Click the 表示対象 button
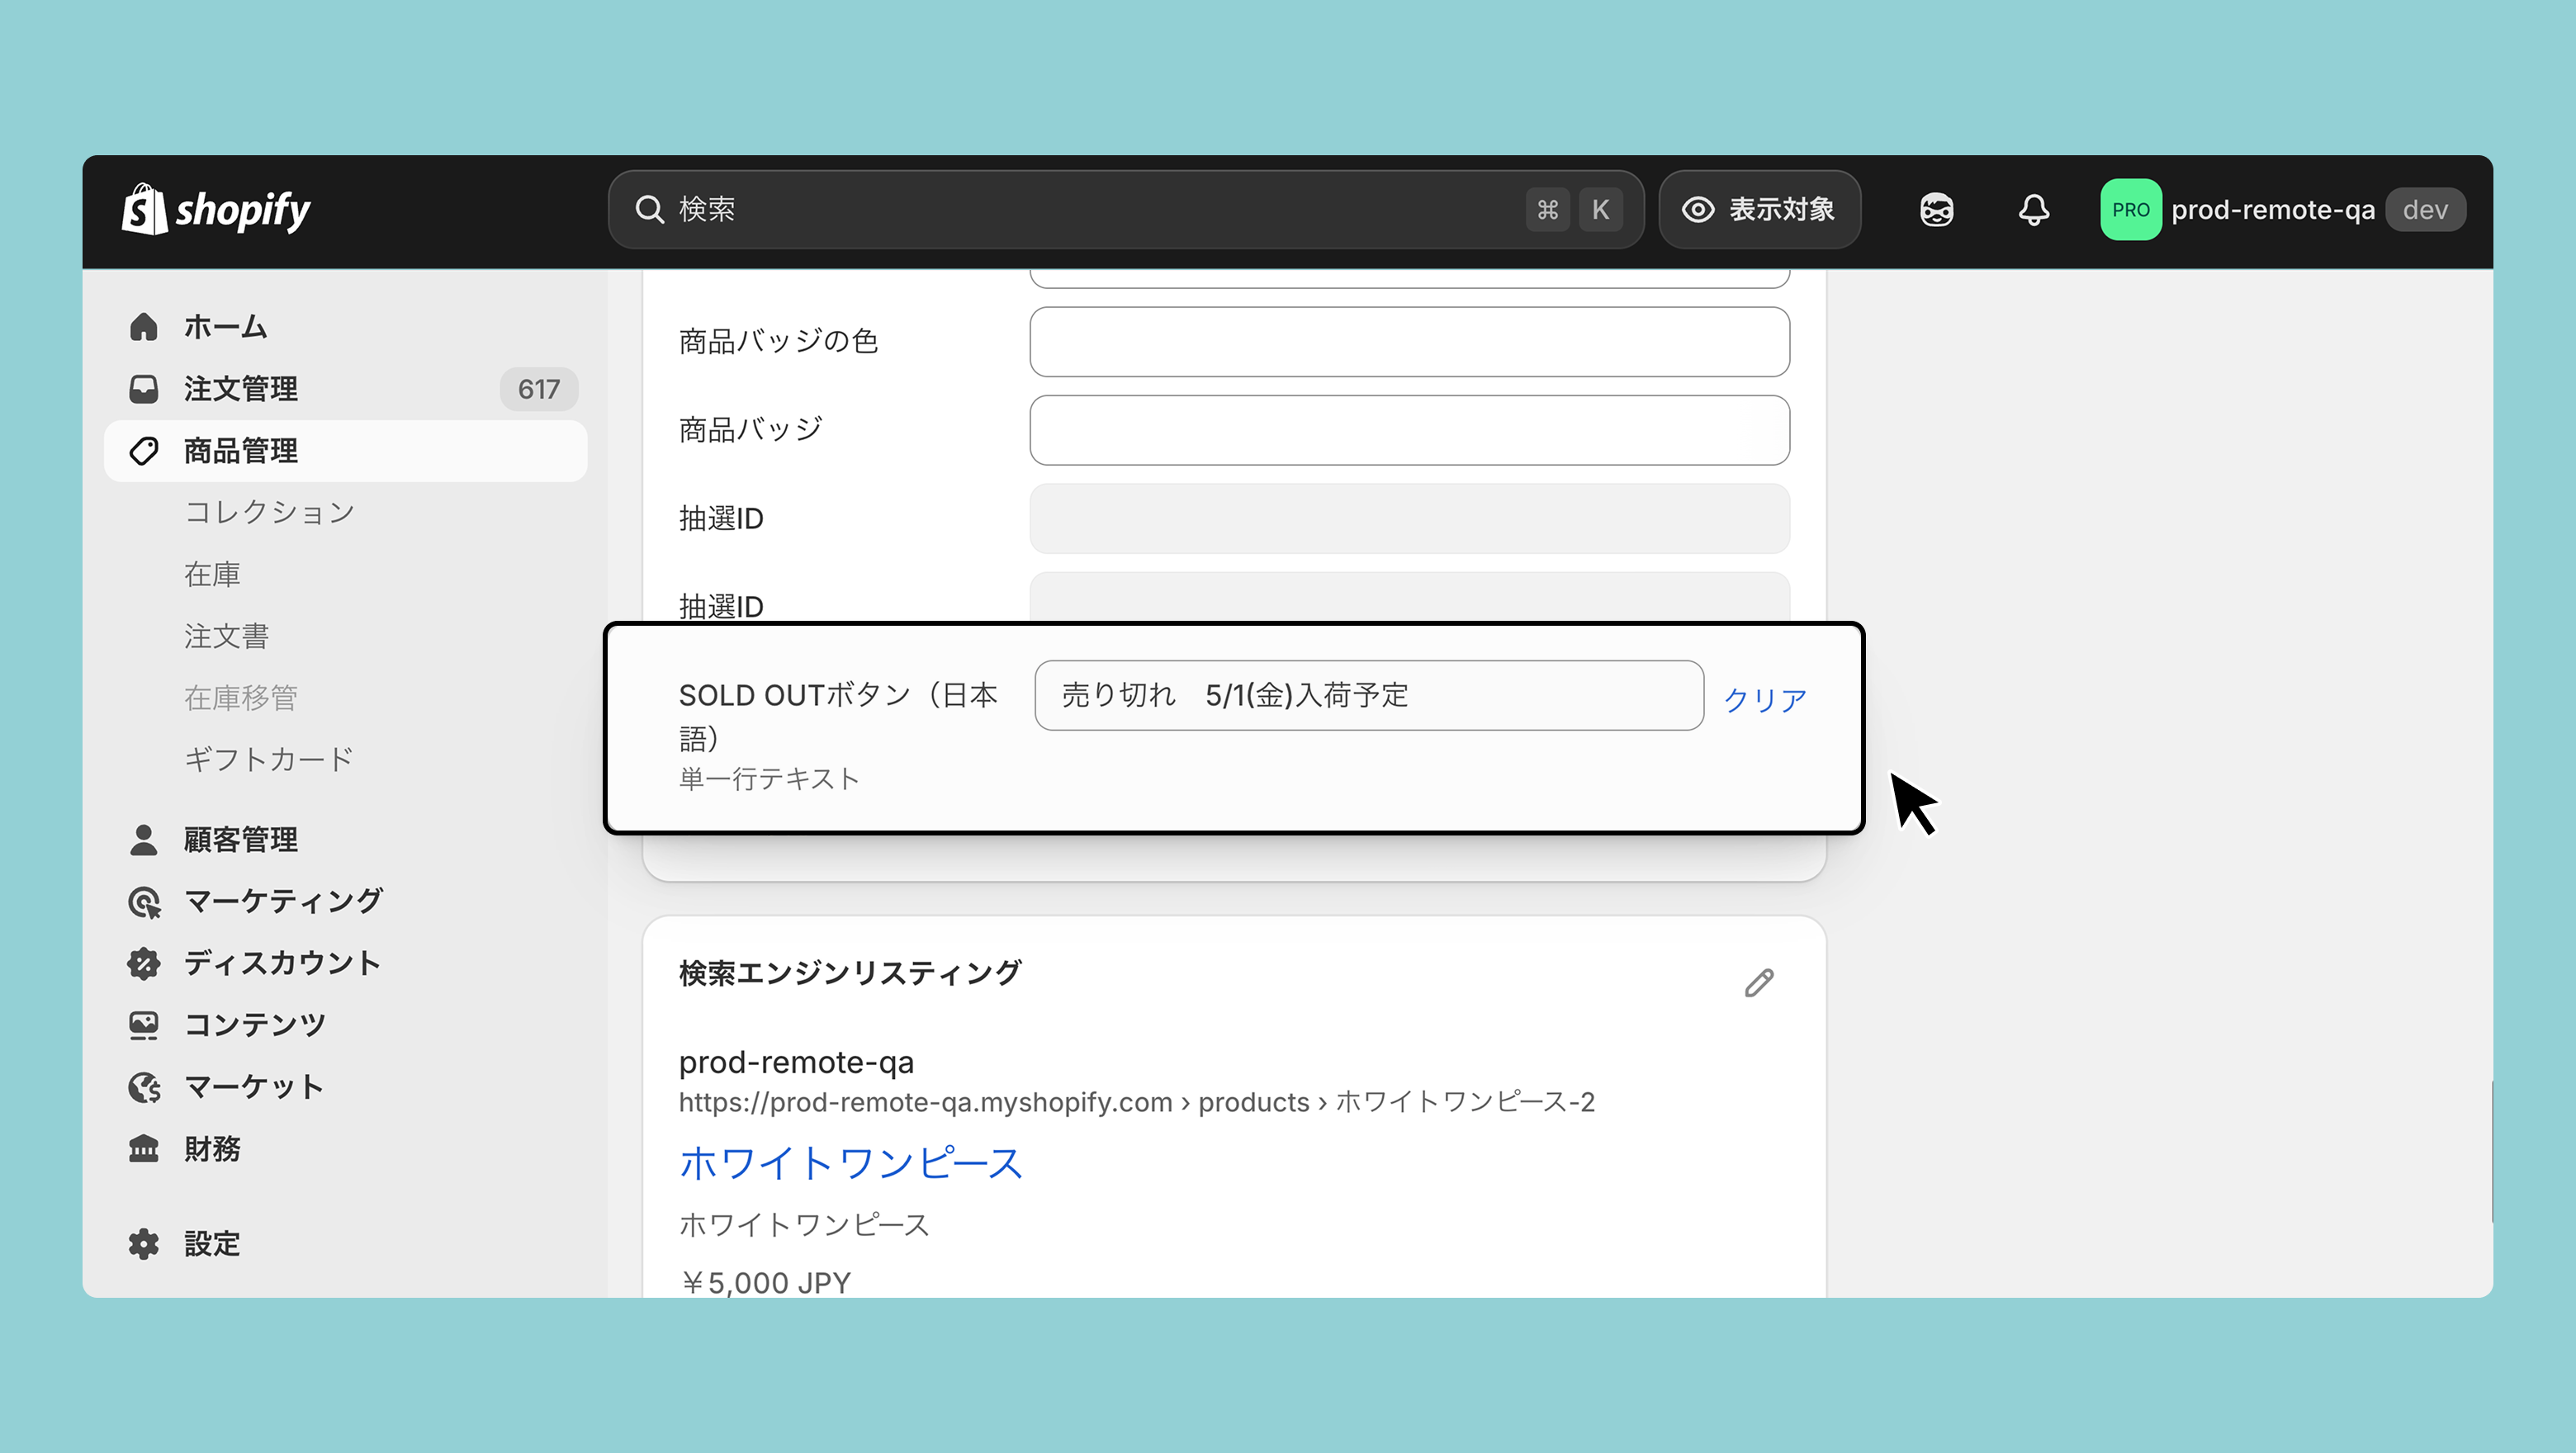This screenshot has width=2576, height=1453. (x=1760, y=210)
